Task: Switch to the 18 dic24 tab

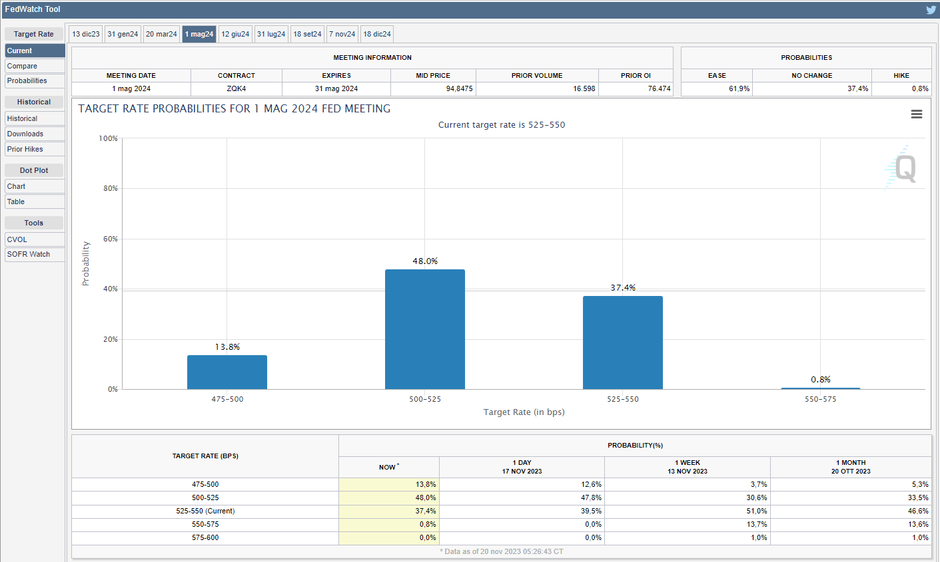Action: (x=377, y=34)
